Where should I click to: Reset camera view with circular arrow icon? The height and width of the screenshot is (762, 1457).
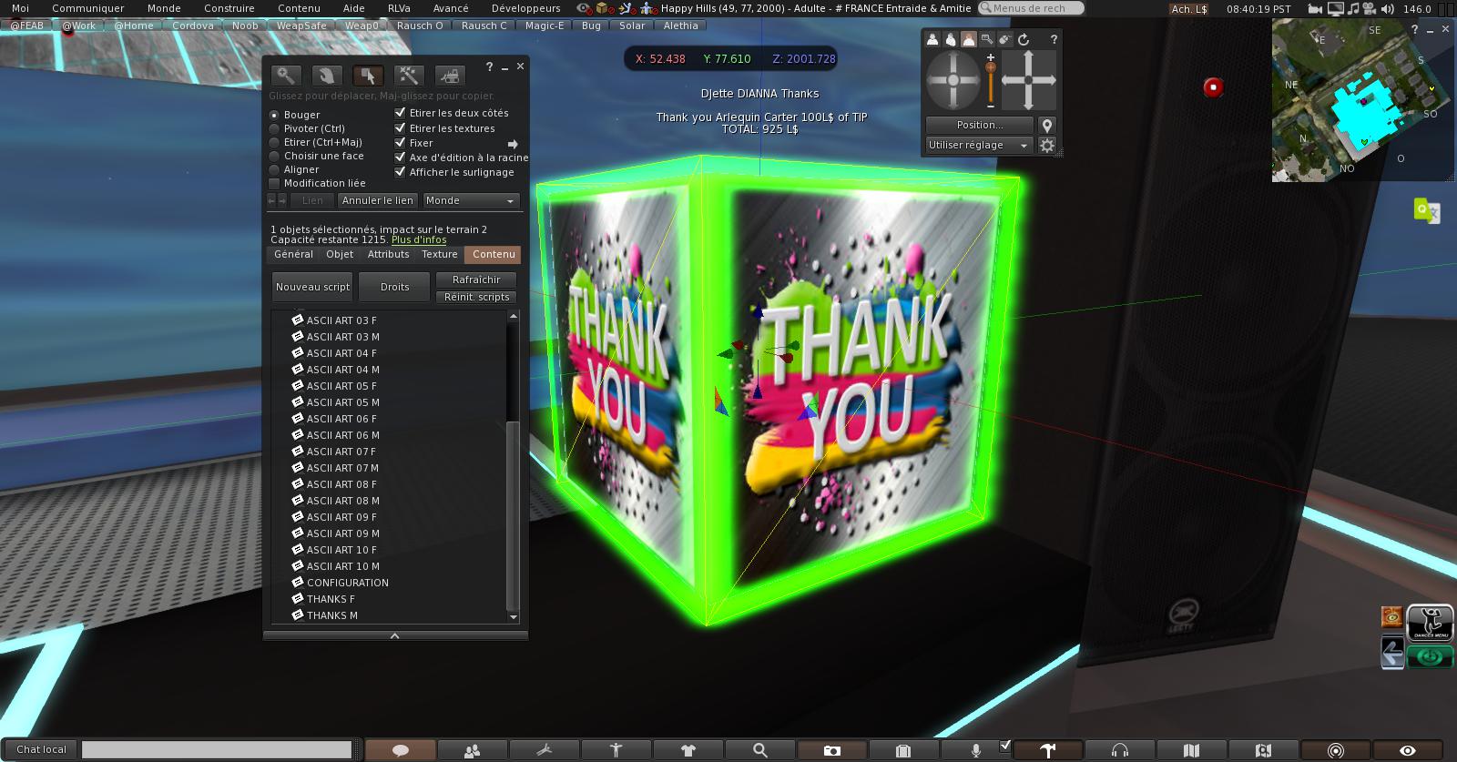[1024, 40]
